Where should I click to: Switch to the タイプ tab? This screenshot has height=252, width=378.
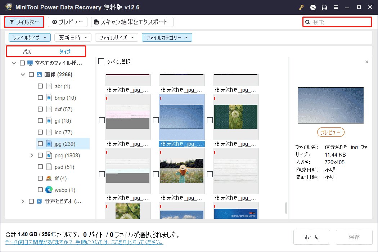64,51
